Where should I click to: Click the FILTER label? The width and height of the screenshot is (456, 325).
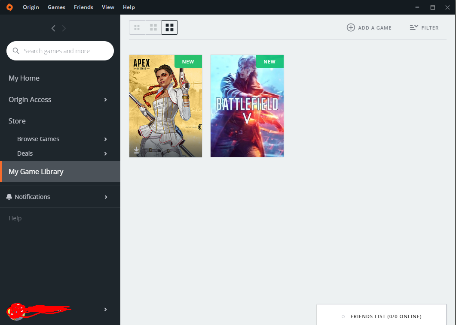click(x=430, y=28)
